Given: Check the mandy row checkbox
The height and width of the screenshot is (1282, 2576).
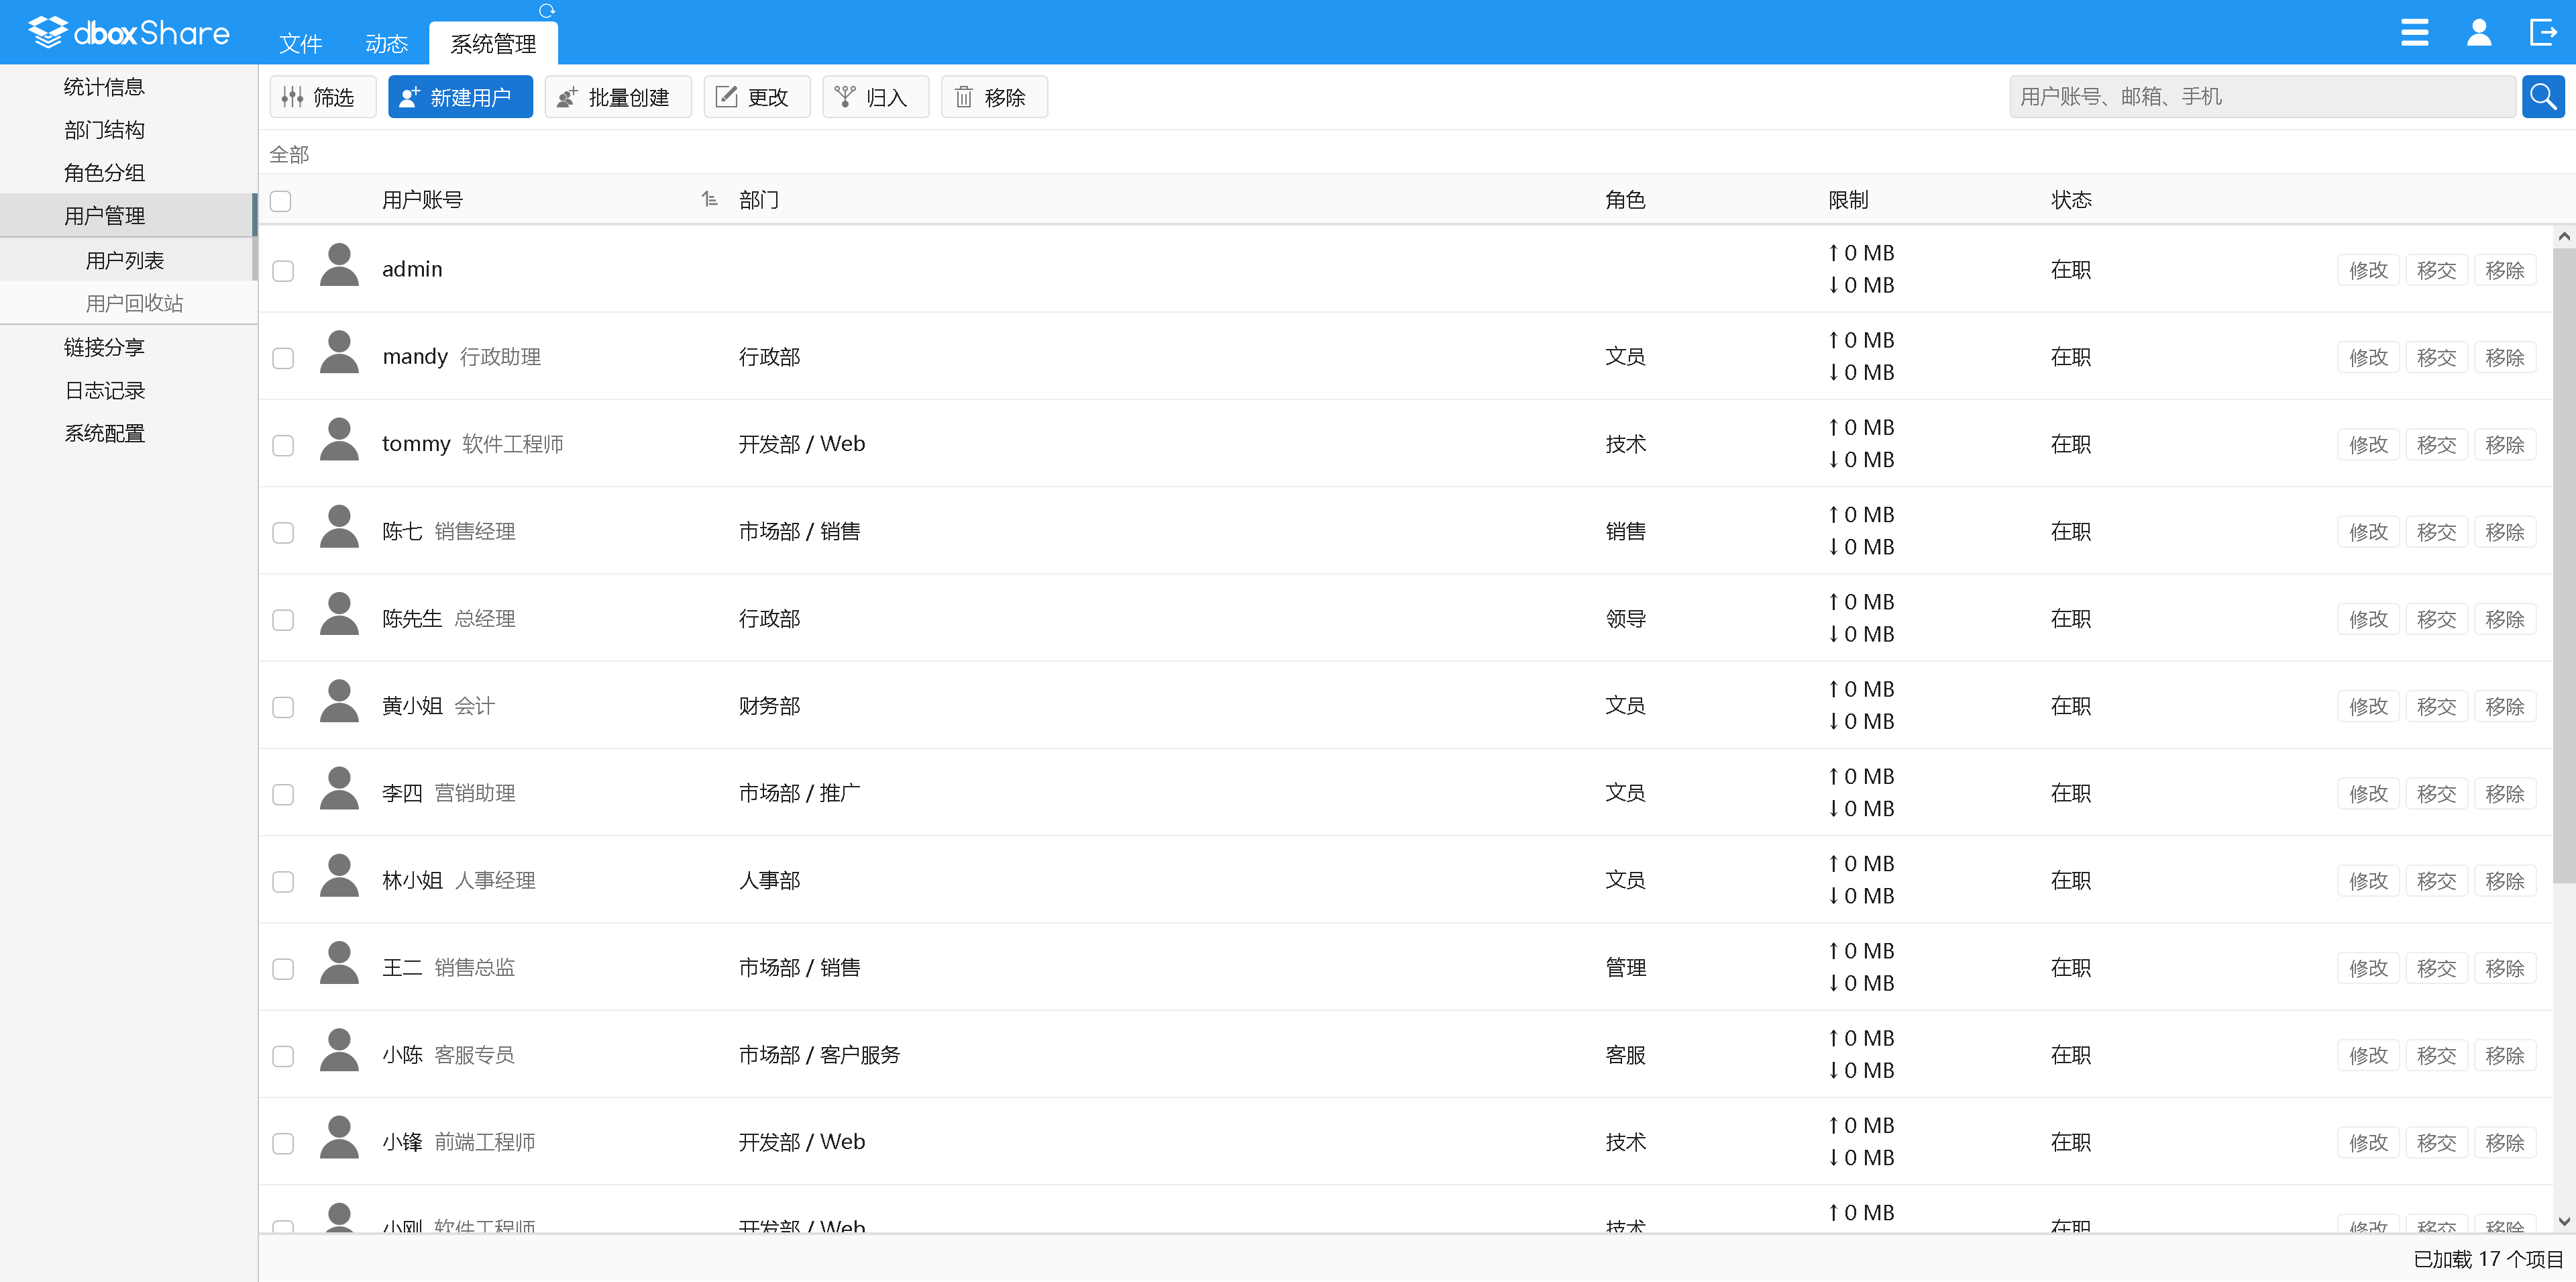Looking at the screenshot, I should [x=283, y=358].
